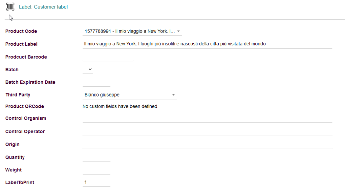Click into the Product Label text field
Viewport: 345px width, 193px height.
(207, 44)
